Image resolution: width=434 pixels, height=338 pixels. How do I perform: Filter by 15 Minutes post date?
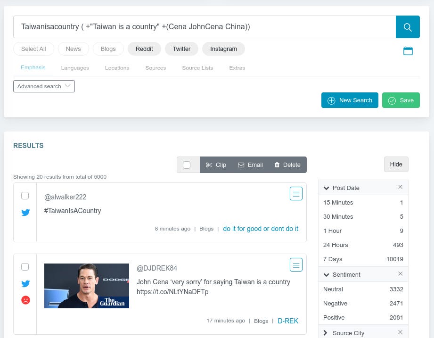(x=363, y=203)
